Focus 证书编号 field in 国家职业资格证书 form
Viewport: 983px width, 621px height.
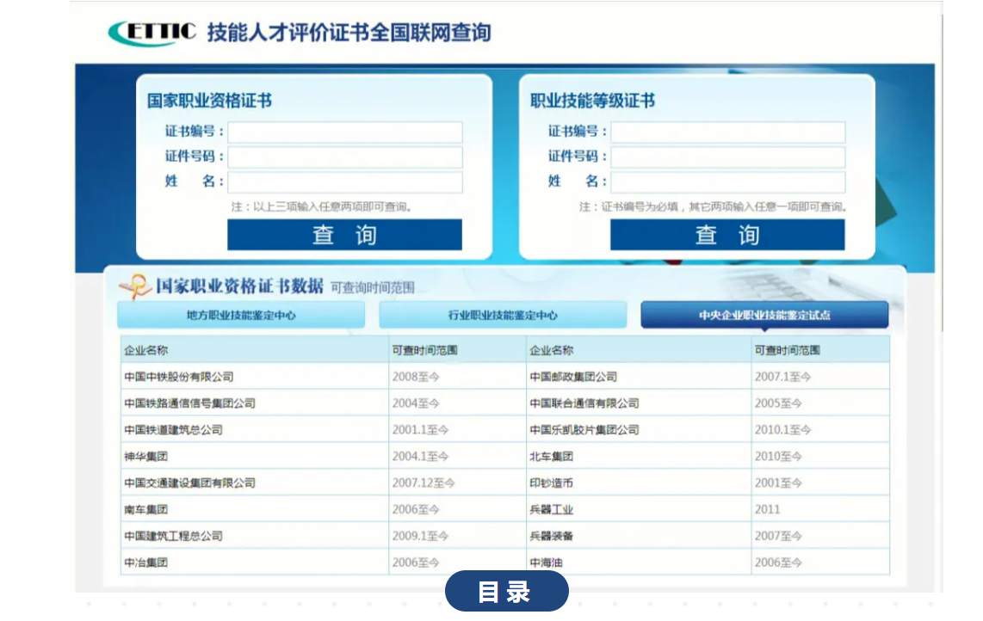pyautogui.click(x=345, y=132)
